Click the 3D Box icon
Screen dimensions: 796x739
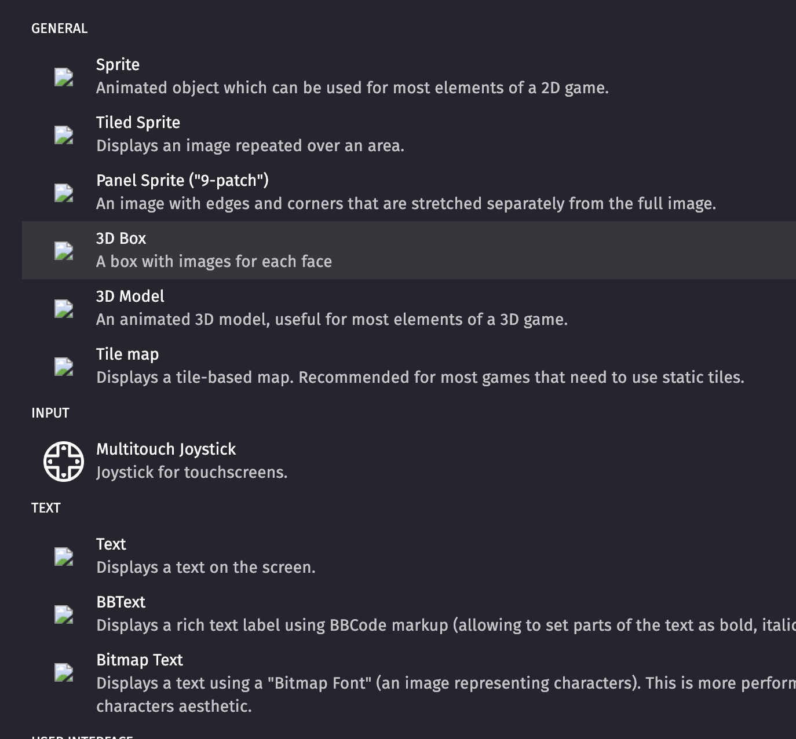point(64,251)
